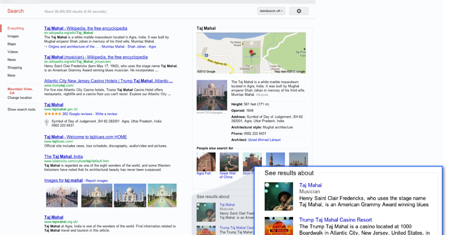Open Taj Mahal Wikipedia result title
This screenshot has width=449, height=235.
point(86,28)
